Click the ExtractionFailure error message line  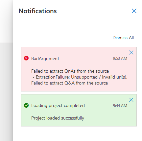(80, 77)
